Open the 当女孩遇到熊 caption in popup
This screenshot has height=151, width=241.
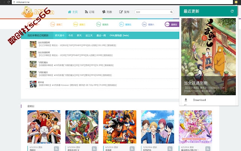(196, 83)
